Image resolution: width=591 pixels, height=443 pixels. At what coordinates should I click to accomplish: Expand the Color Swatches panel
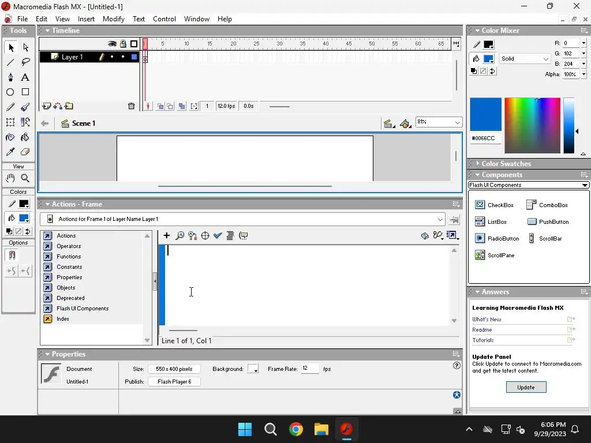(477, 163)
